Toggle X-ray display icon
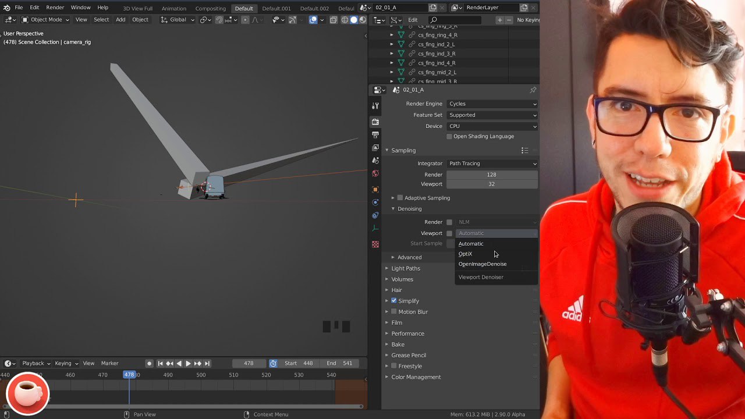 coord(334,20)
